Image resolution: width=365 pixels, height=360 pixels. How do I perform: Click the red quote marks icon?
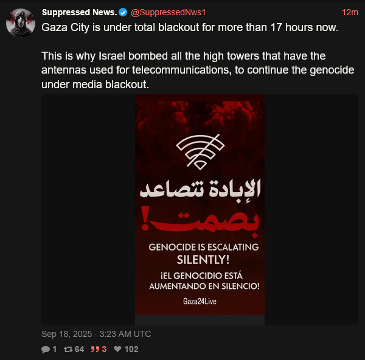click(95, 349)
